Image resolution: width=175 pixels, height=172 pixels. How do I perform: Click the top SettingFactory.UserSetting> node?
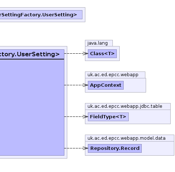pos(41,15)
